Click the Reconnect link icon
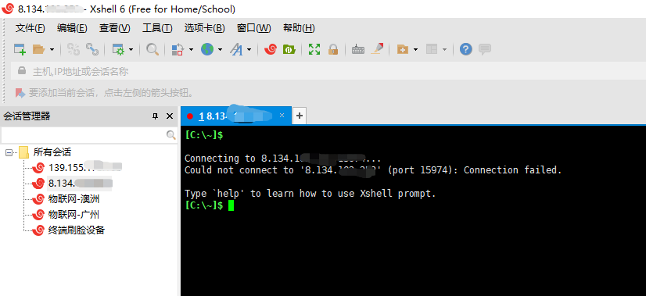This screenshot has width=646, height=296. 92,50
